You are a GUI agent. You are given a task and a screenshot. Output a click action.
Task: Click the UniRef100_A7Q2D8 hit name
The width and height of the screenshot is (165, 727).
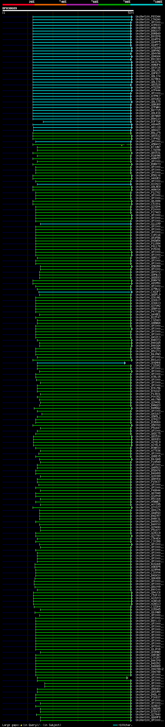pyautogui.click(x=148, y=48)
